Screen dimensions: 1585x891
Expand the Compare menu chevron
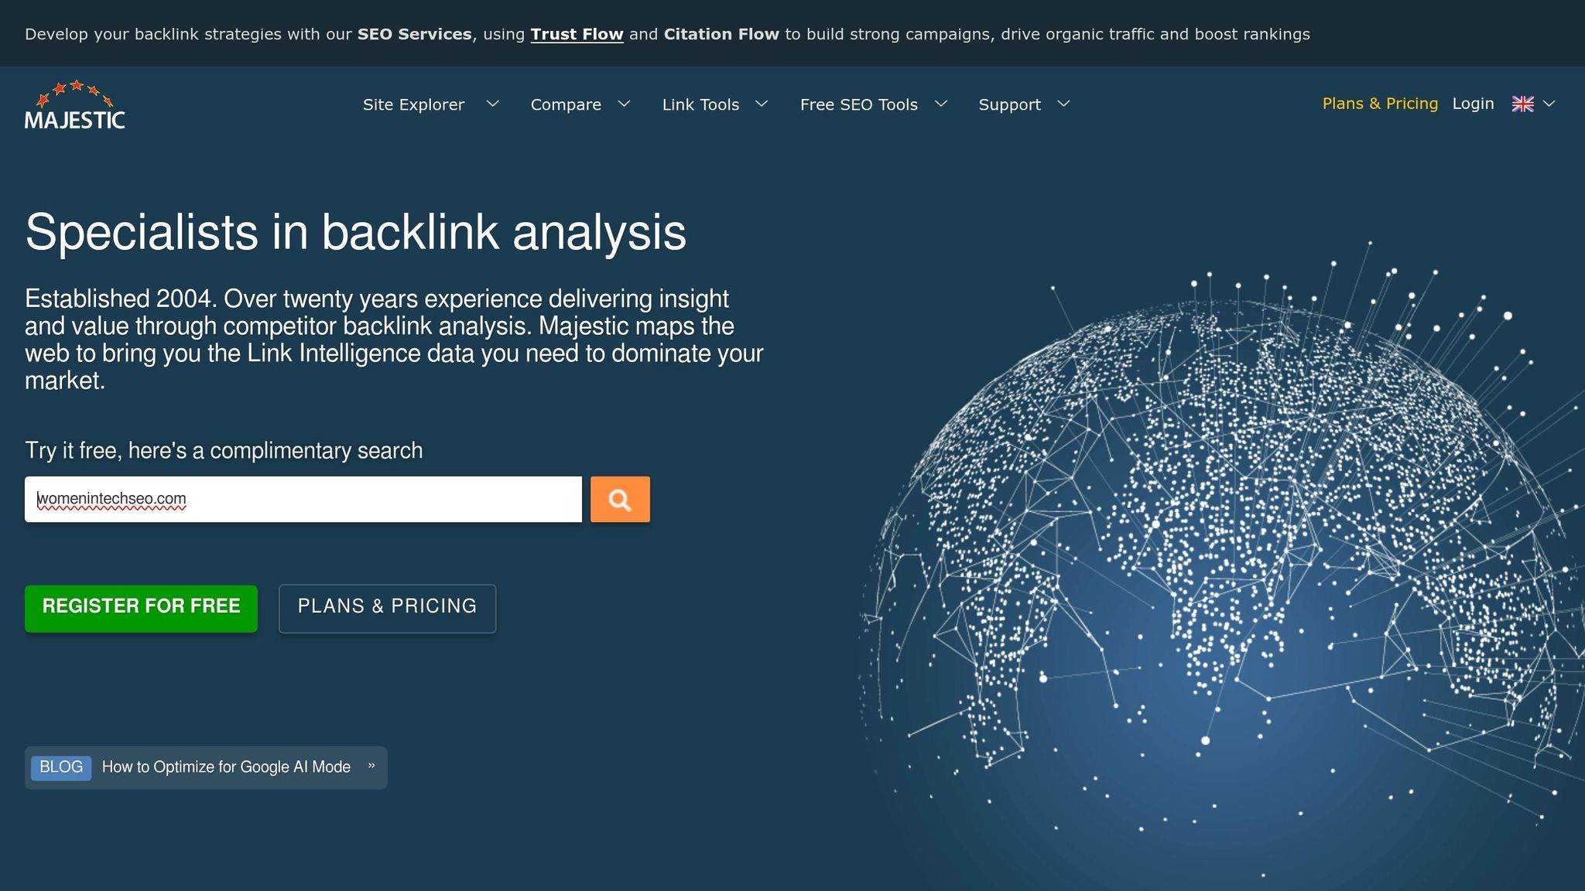[x=624, y=104]
